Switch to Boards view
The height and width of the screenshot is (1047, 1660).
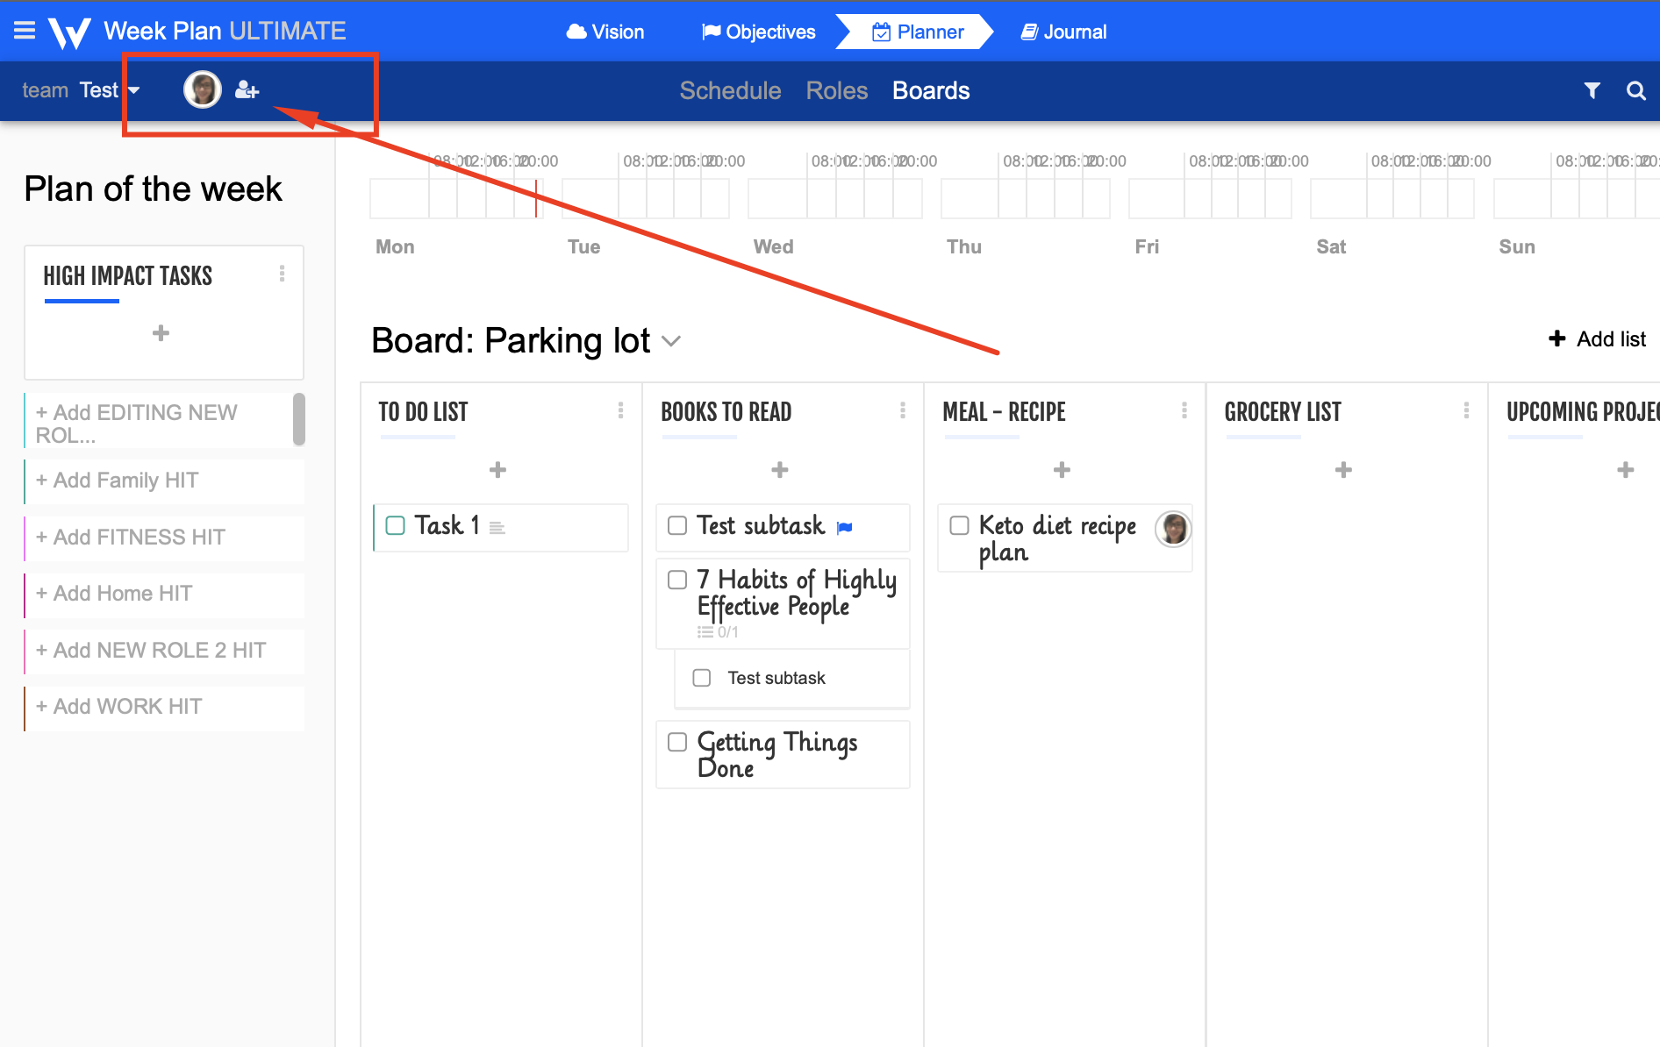tap(931, 90)
